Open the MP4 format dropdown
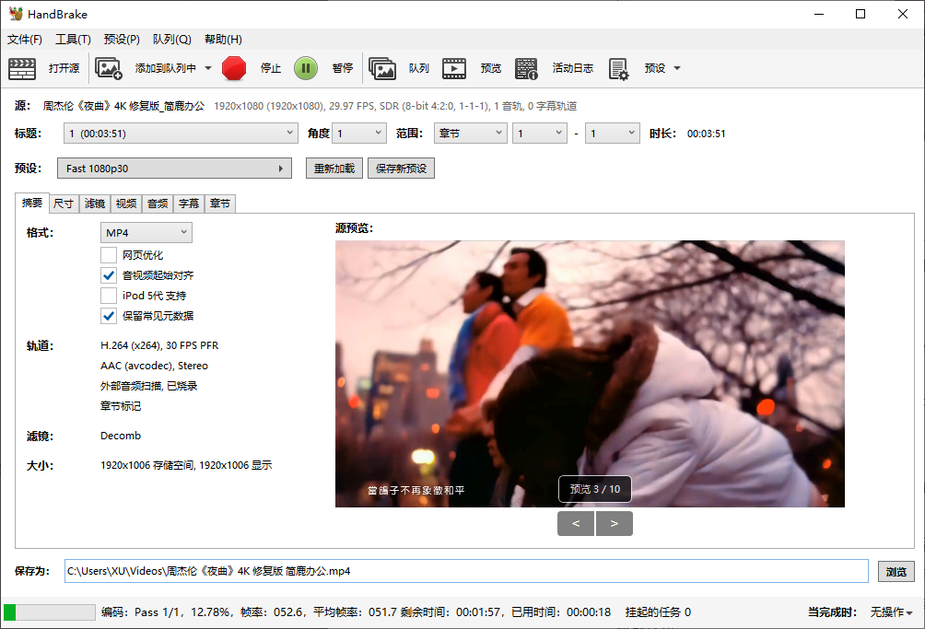The image size is (925, 629). [146, 233]
